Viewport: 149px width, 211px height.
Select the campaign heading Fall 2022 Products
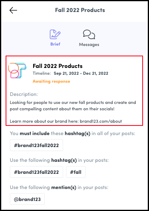click(x=58, y=66)
